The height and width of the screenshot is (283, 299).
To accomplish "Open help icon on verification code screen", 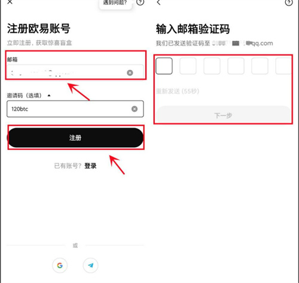I will (x=289, y=2).
